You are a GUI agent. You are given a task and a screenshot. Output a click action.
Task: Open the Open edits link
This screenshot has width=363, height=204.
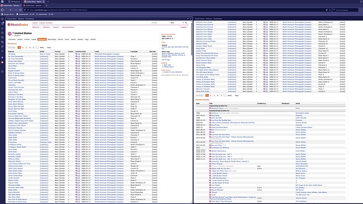pyautogui.click(x=167, y=65)
